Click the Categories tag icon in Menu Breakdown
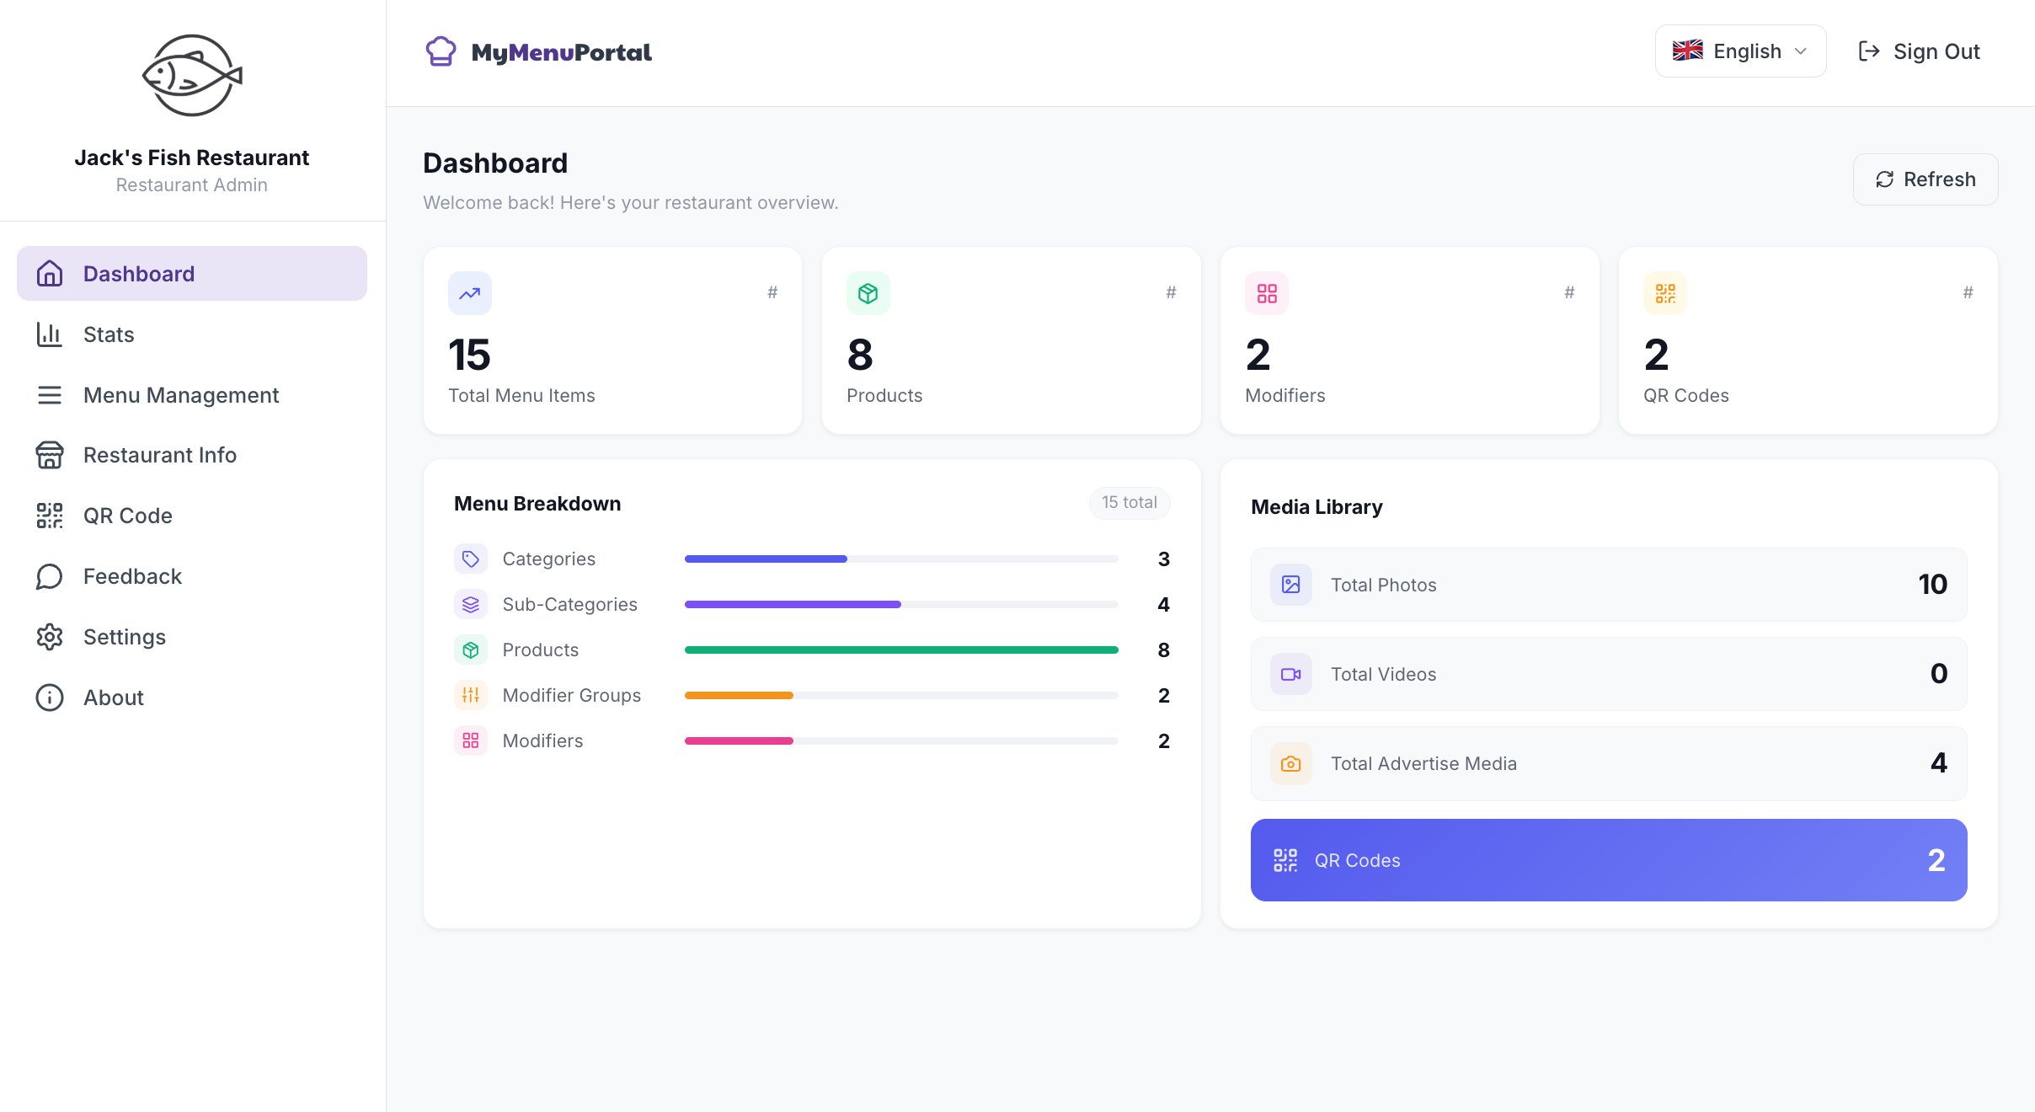 pos(471,559)
